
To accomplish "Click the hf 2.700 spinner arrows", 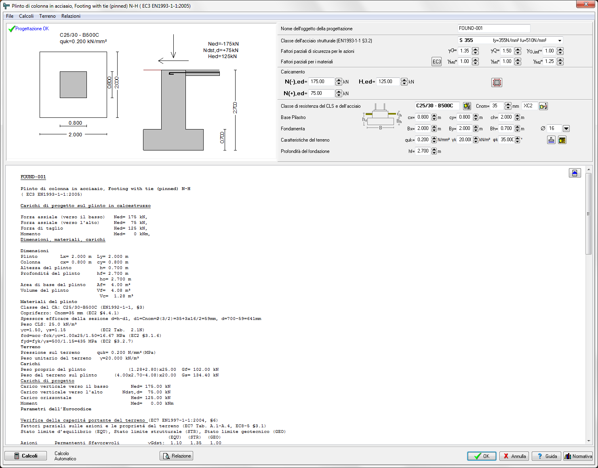I will [434, 151].
